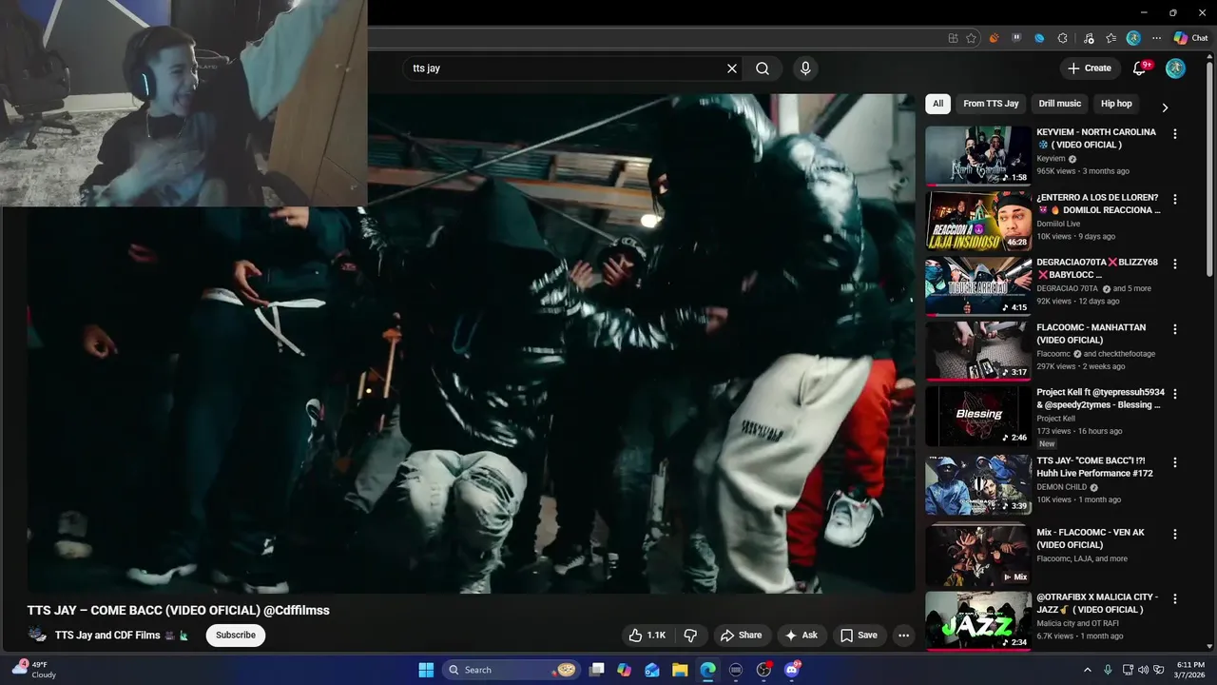Open FLACOOMC Manhattan video thumbnail
Viewport: 1217px width, 685px height.
[978, 351]
